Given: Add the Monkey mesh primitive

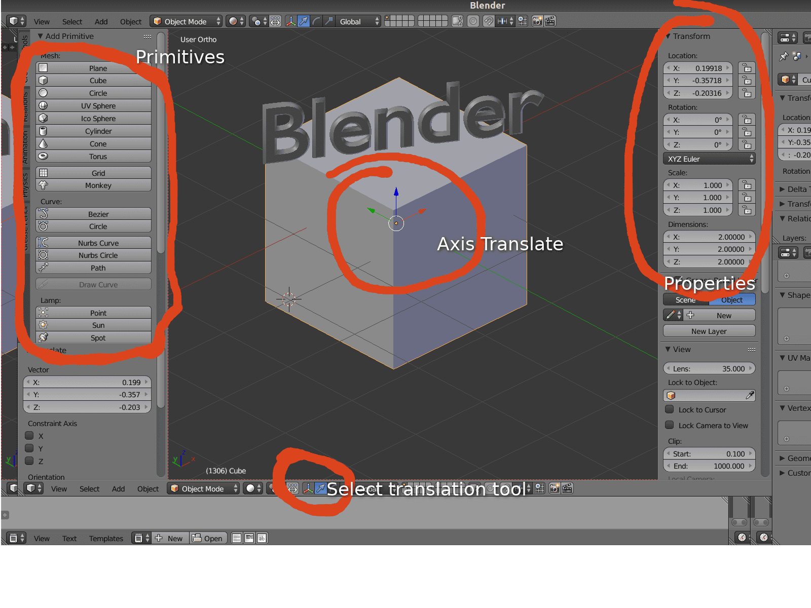Looking at the screenshot, I should 94,185.
